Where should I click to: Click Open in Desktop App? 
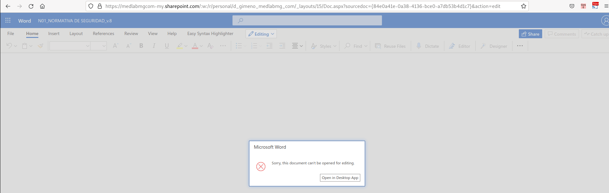(x=340, y=178)
